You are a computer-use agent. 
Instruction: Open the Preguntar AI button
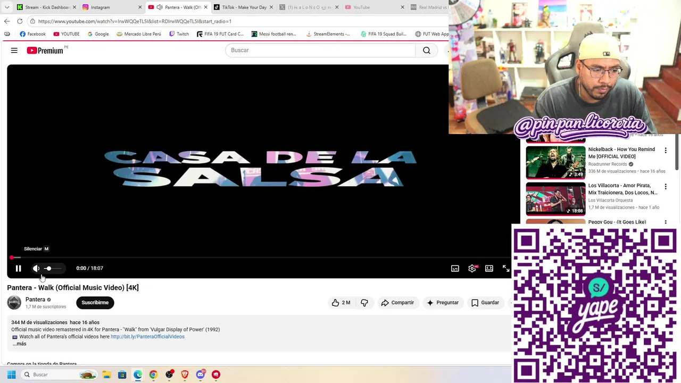click(443, 303)
